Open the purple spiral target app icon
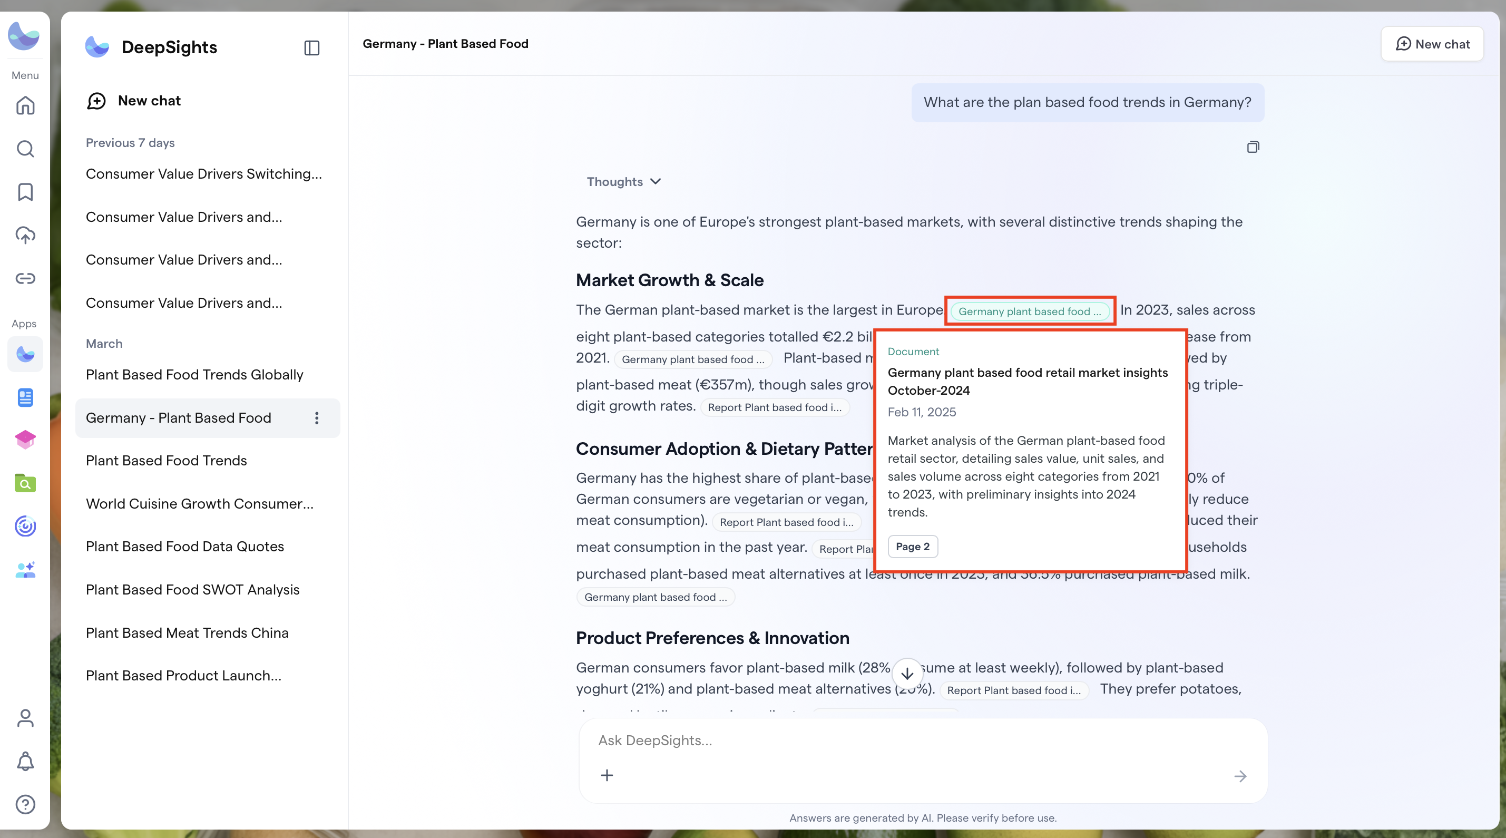Image resolution: width=1506 pixels, height=838 pixels. click(25, 527)
